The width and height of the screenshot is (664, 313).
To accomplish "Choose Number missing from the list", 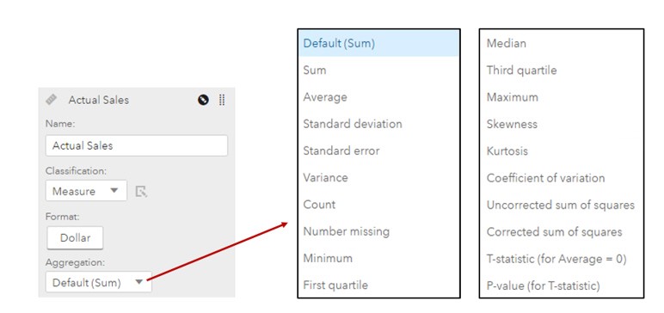I will tap(346, 231).
